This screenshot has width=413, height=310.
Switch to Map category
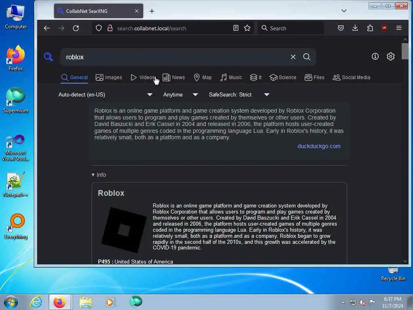click(202, 77)
